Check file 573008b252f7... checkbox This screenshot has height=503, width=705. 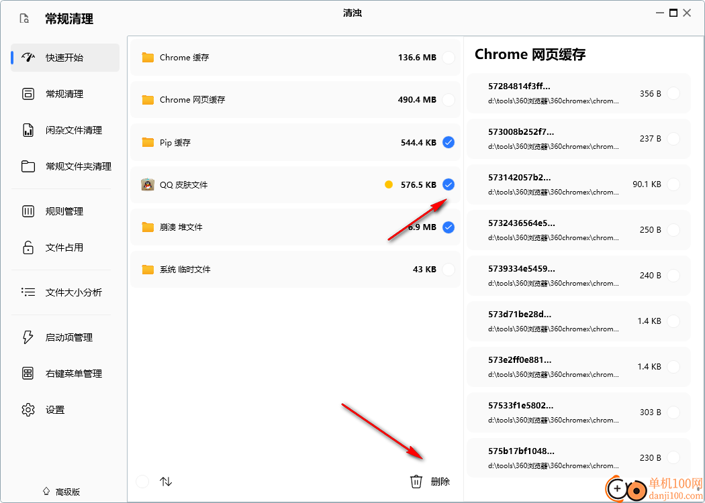pos(673,139)
